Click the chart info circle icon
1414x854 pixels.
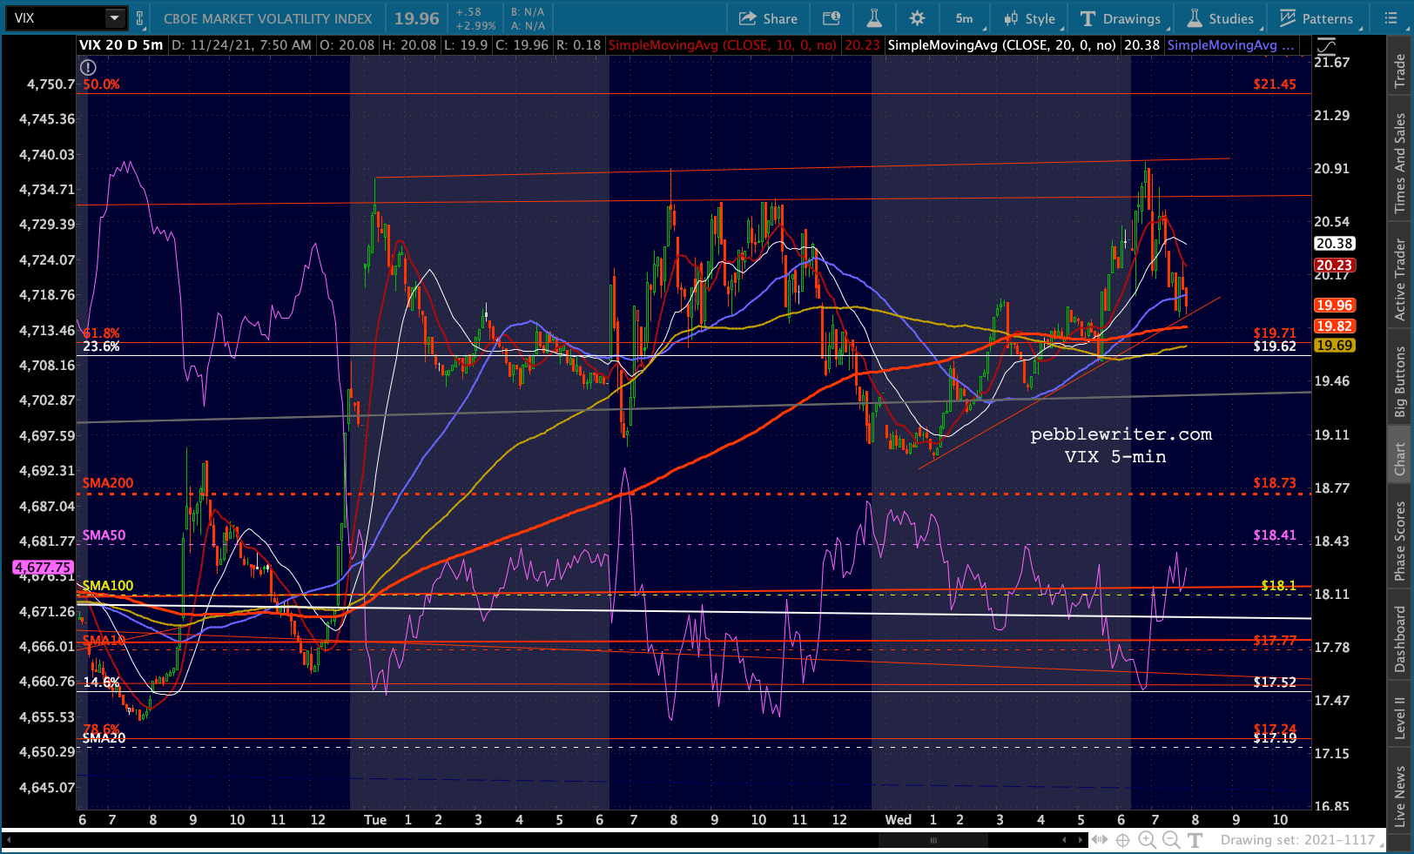tap(88, 67)
